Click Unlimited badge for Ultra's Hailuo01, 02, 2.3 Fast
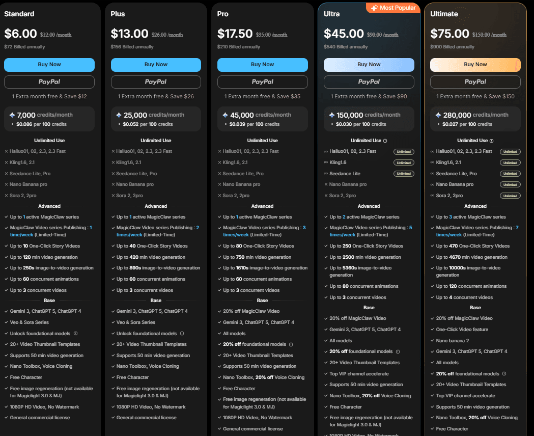This screenshot has width=534, height=436. coord(404,152)
